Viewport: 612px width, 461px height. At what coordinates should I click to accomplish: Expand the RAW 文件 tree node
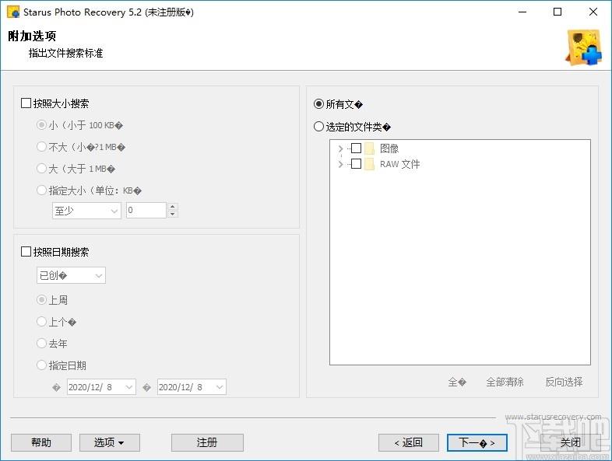tap(340, 164)
